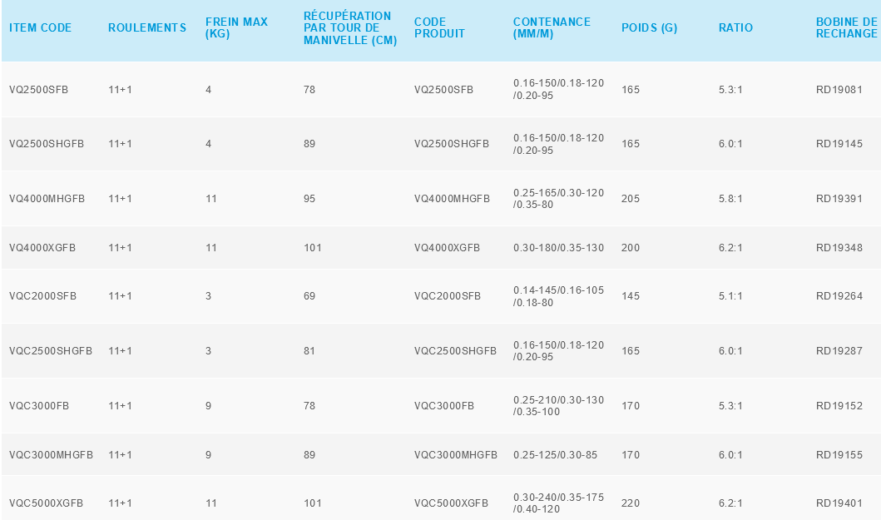Click the CONTENANCE (MM/M) header
Screen dimensions: 881x520
pyautogui.click(x=552, y=27)
